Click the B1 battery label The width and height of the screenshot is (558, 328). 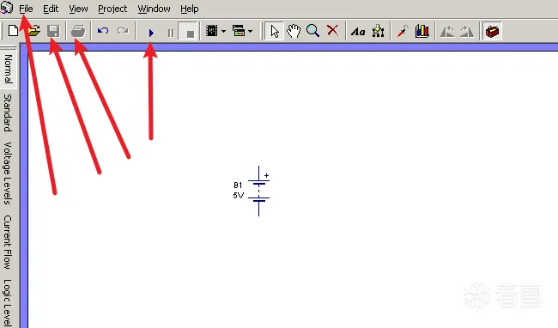(x=238, y=185)
